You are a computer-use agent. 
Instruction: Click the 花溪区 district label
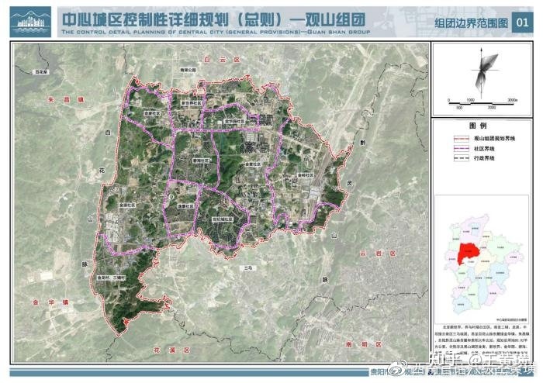tap(172, 350)
